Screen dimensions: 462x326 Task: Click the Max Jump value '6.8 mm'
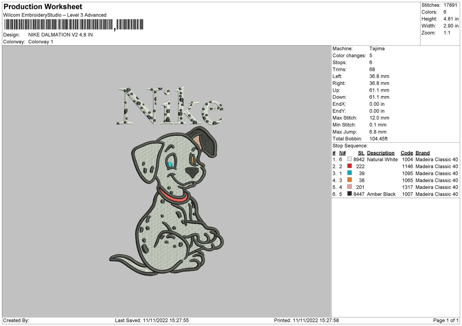378,132
